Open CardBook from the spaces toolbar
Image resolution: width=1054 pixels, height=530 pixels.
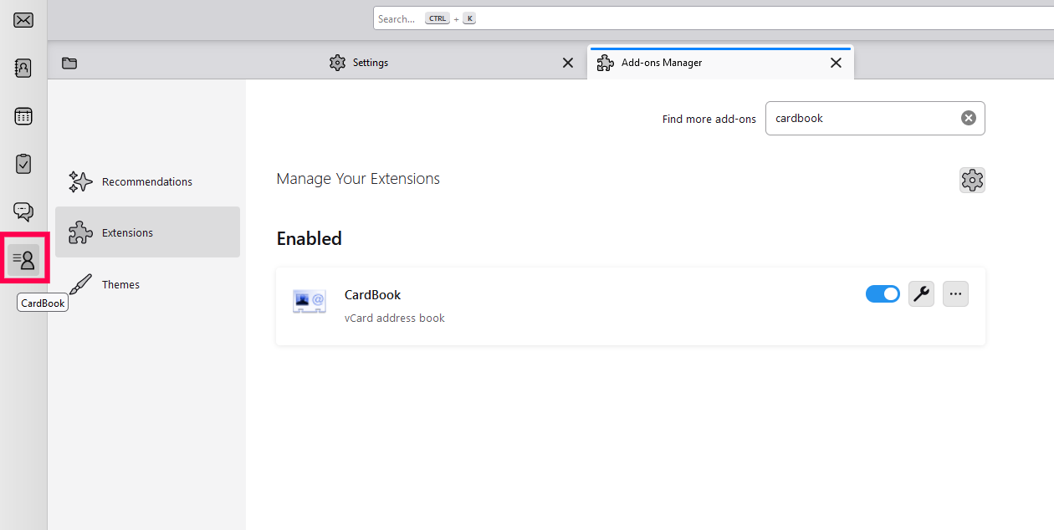tap(24, 260)
